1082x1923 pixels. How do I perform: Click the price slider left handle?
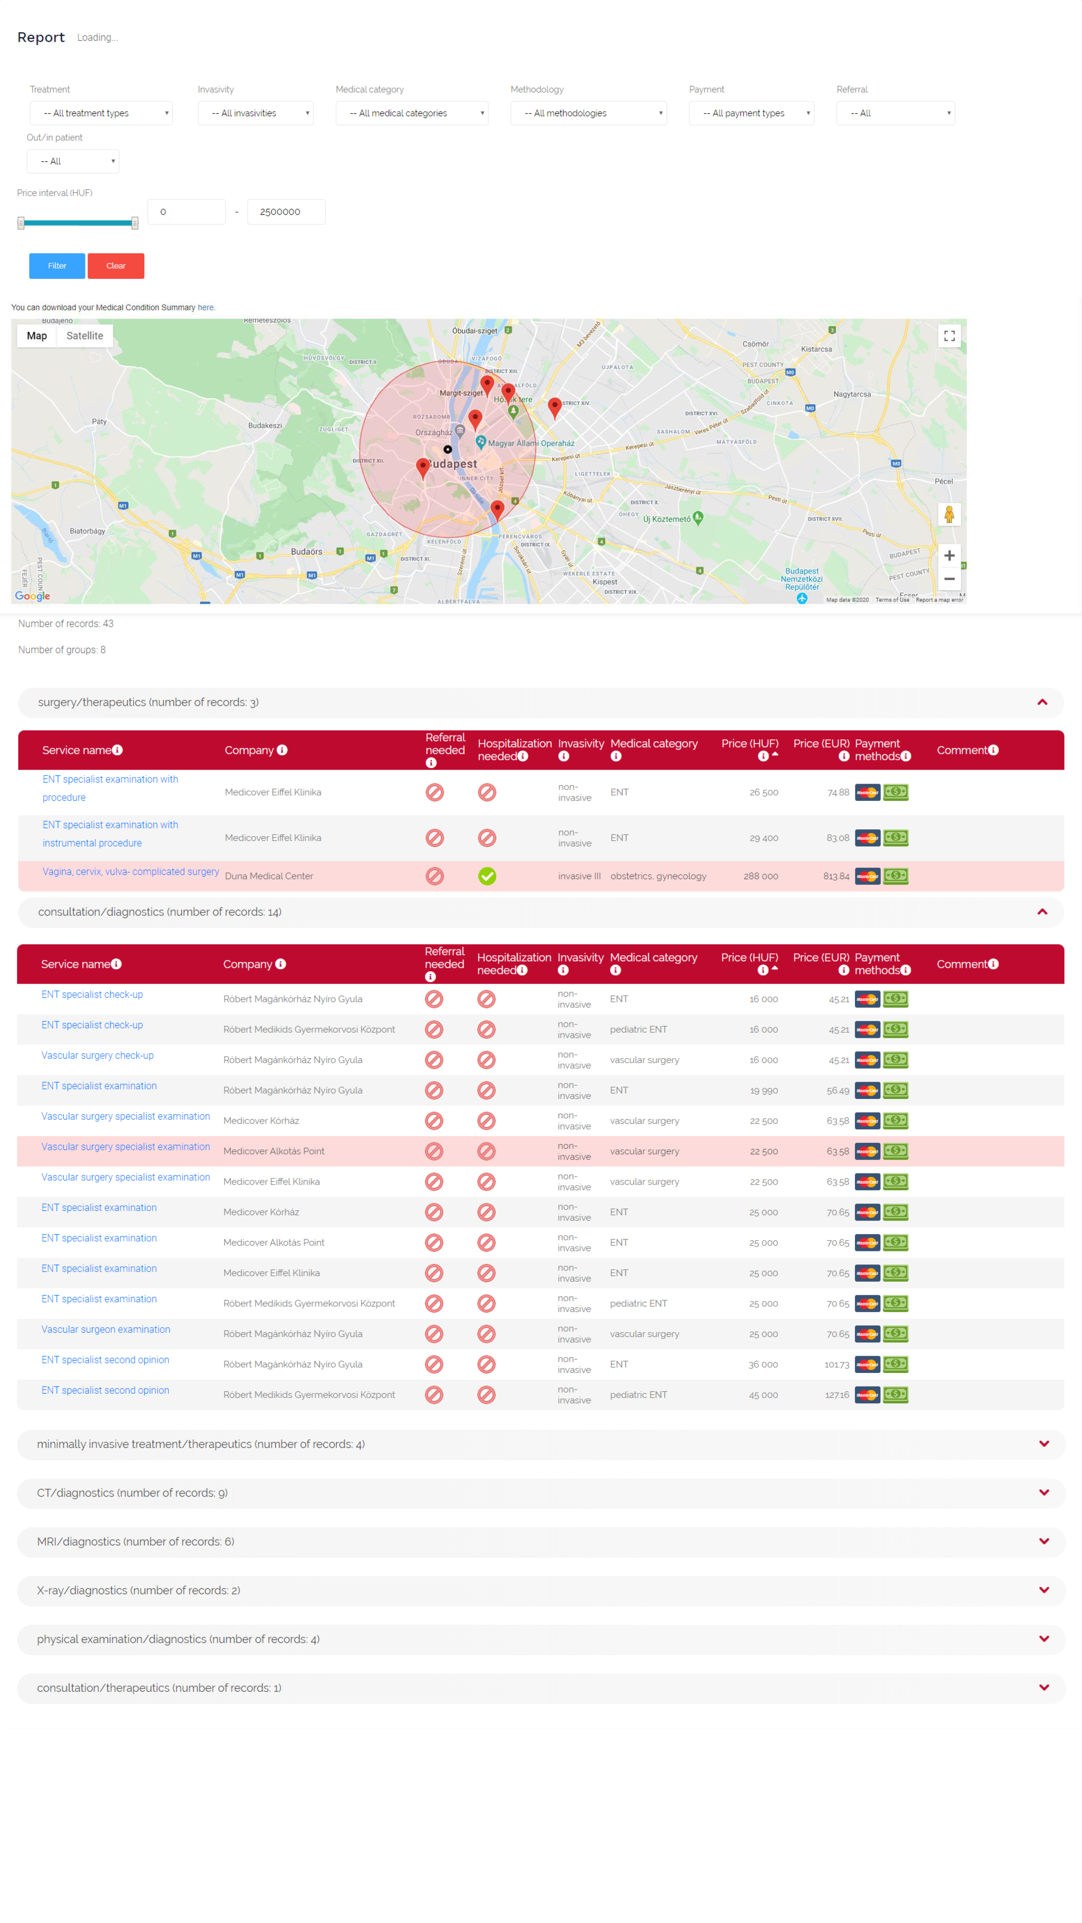click(21, 223)
